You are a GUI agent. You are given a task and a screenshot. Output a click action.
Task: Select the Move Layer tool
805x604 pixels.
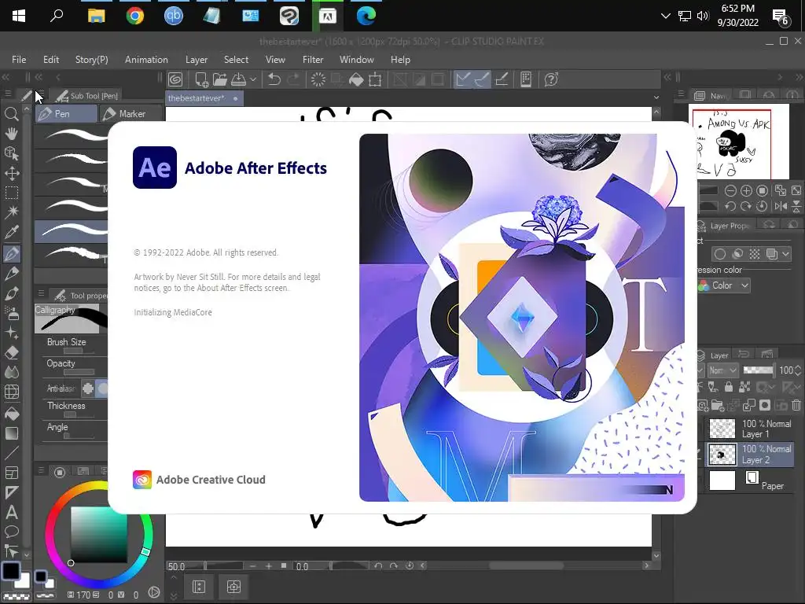pos(11,173)
